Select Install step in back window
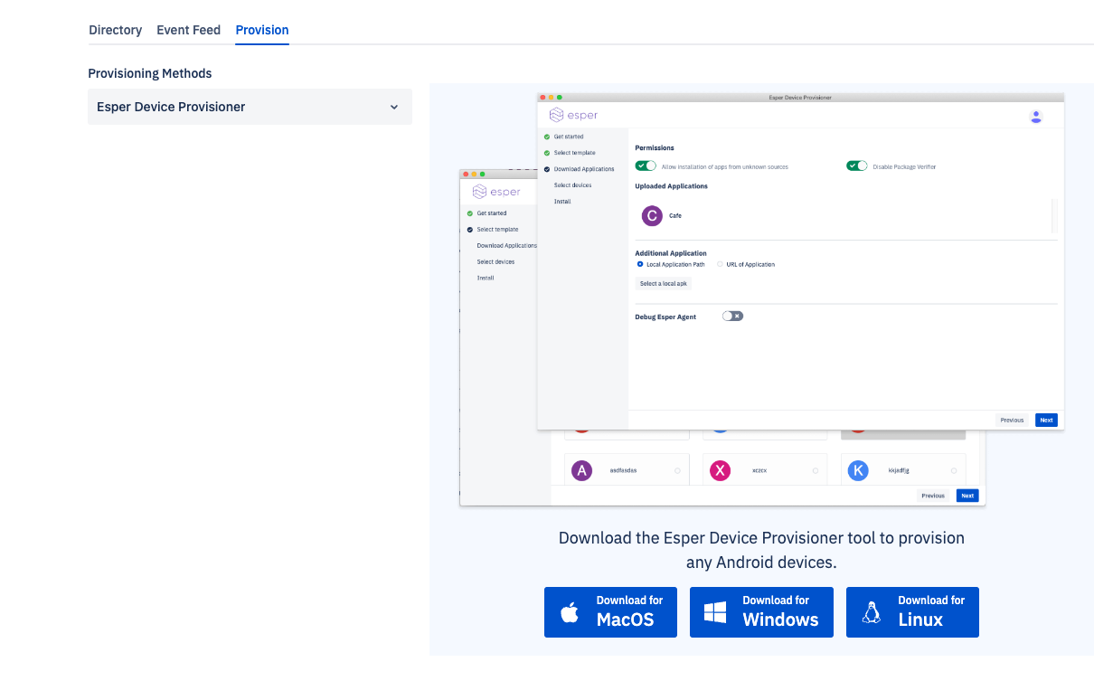Screen dimensions: 1094x681 (486, 278)
